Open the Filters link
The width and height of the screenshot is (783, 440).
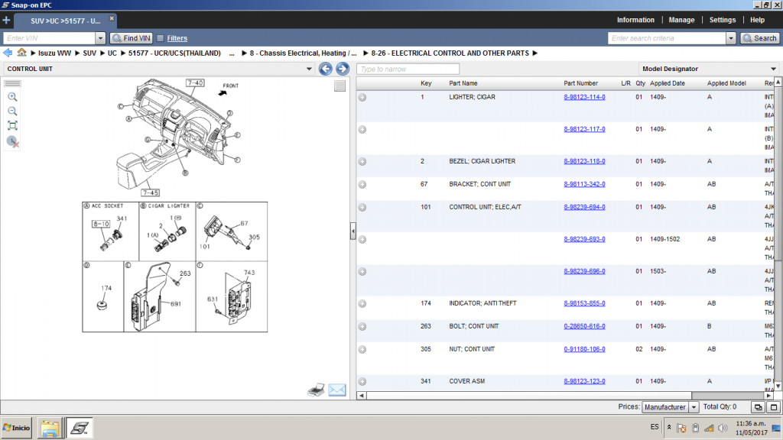click(x=177, y=38)
